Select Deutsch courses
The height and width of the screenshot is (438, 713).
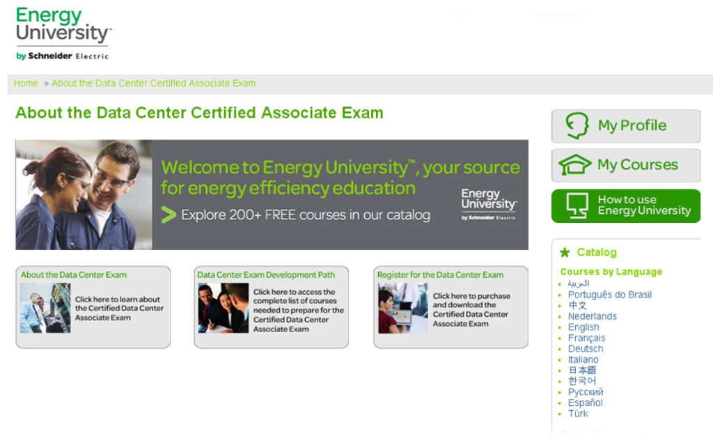586,349
